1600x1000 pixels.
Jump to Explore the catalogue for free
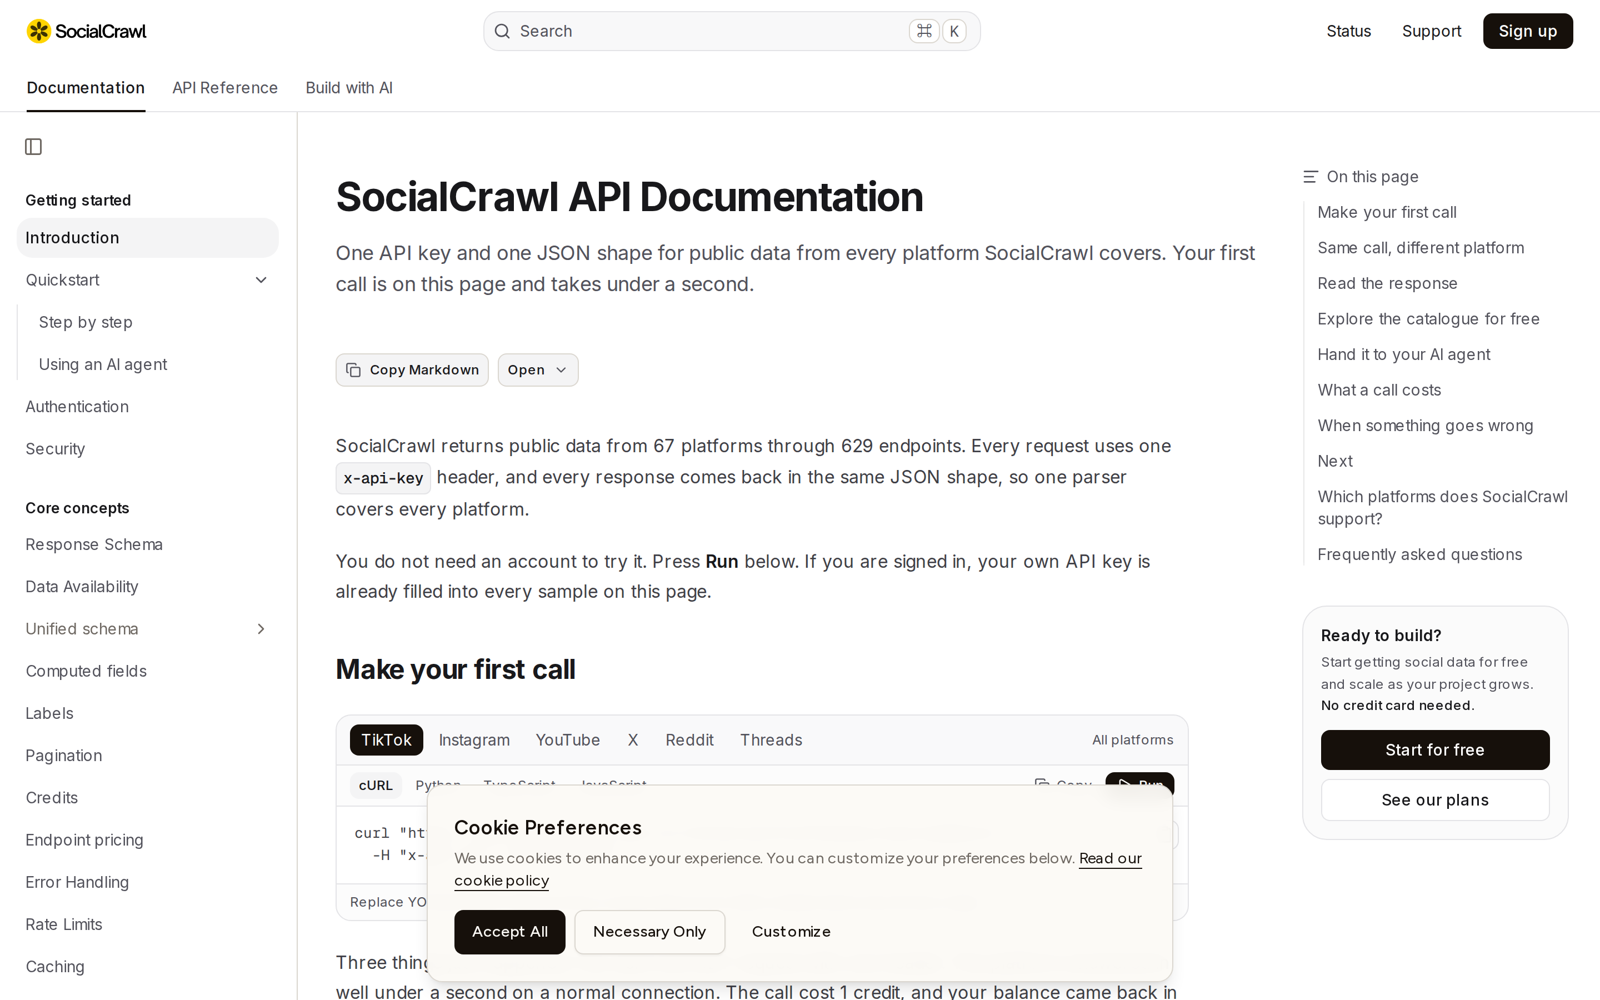pyautogui.click(x=1428, y=319)
